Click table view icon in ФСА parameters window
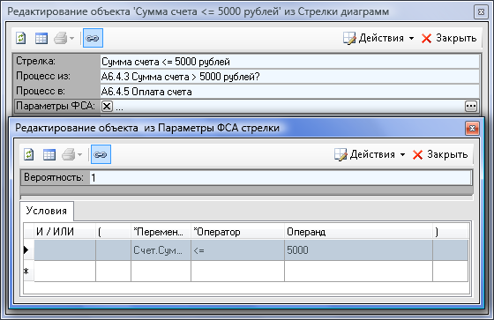 49,154
